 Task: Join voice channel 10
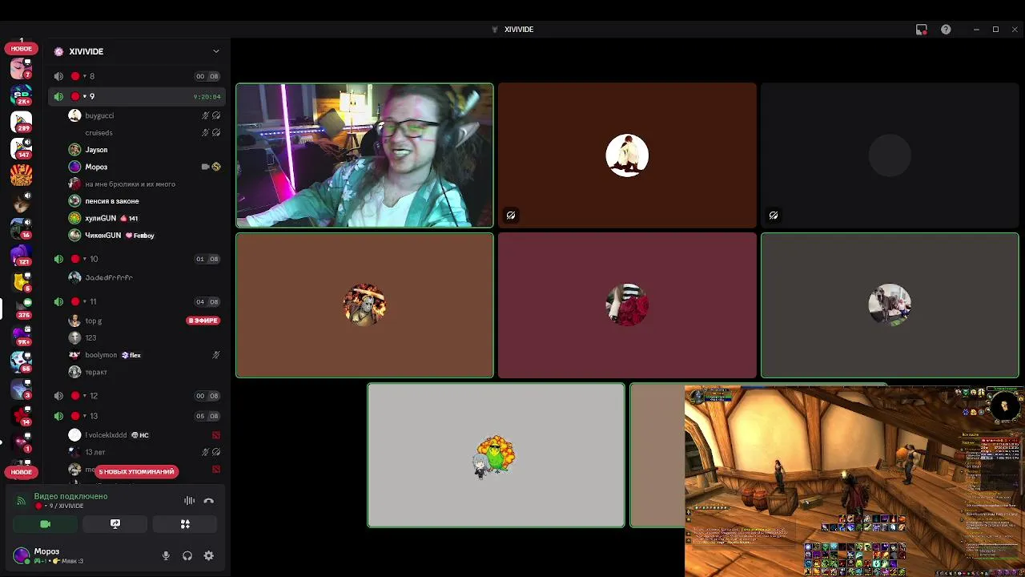(136, 259)
